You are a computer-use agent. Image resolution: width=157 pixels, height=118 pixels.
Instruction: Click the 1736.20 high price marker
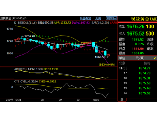coord(30,36)
